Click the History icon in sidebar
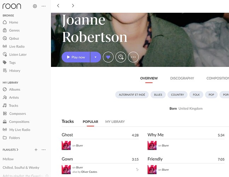229x177 pixels. tap(5, 70)
